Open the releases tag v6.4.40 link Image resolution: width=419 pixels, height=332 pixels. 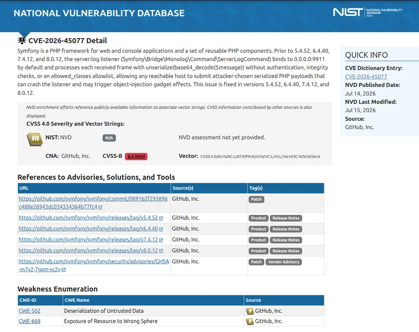coord(88,229)
